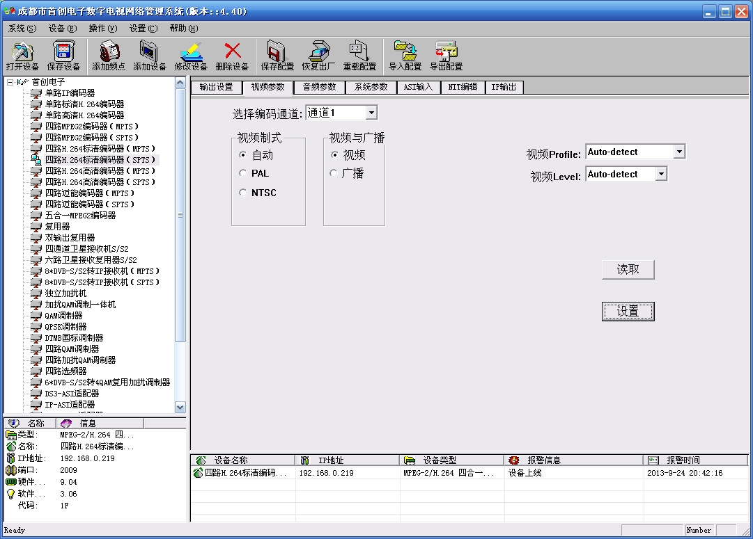Switch to the 音频参数 tab
Image resolution: width=753 pixels, height=539 pixels.
pos(319,87)
